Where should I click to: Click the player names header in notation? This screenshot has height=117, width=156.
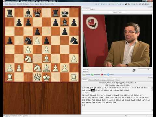click(117, 83)
